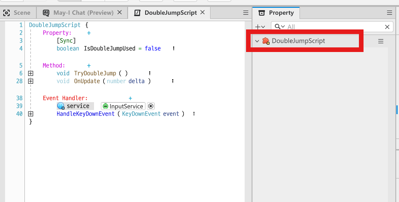Click the InputService event sender button
The height and width of the screenshot is (202, 399).
(x=123, y=106)
